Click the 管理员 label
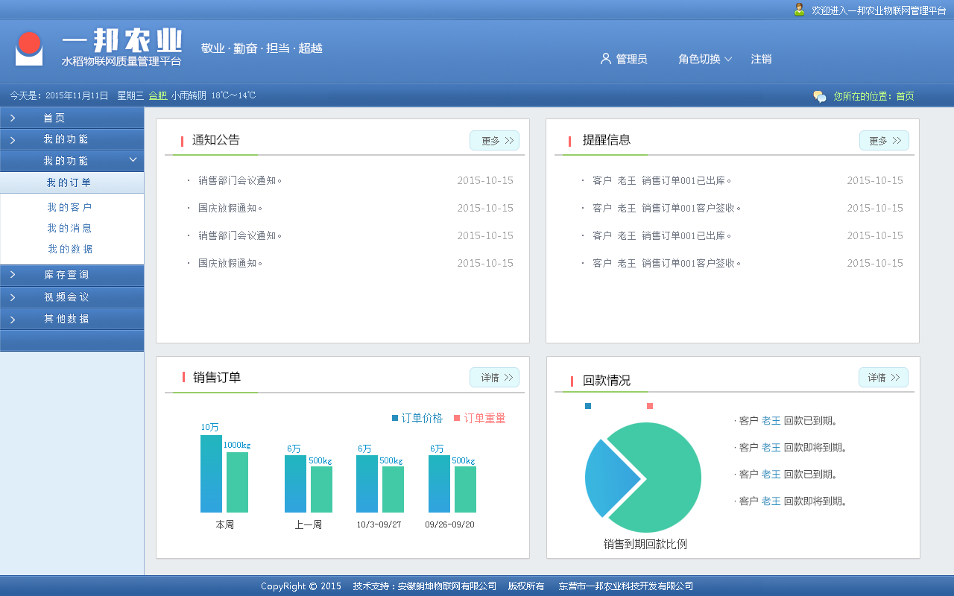The height and width of the screenshot is (596, 954). pyautogui.click(x=631, y=59)
